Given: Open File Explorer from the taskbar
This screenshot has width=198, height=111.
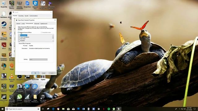Looking at the screenshot, I should [x=63, y=109].
